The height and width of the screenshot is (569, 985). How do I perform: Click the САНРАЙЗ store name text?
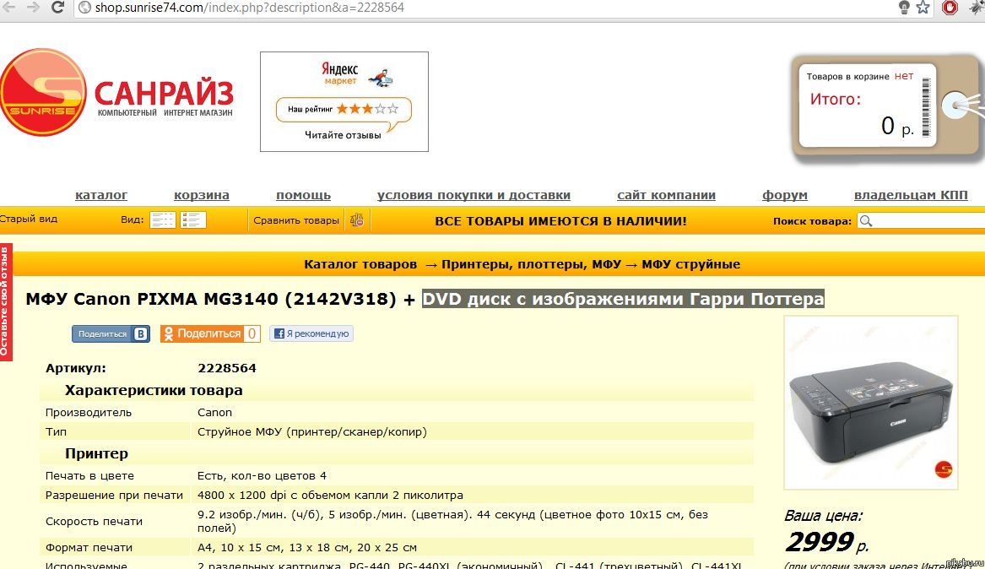(164, 95)
